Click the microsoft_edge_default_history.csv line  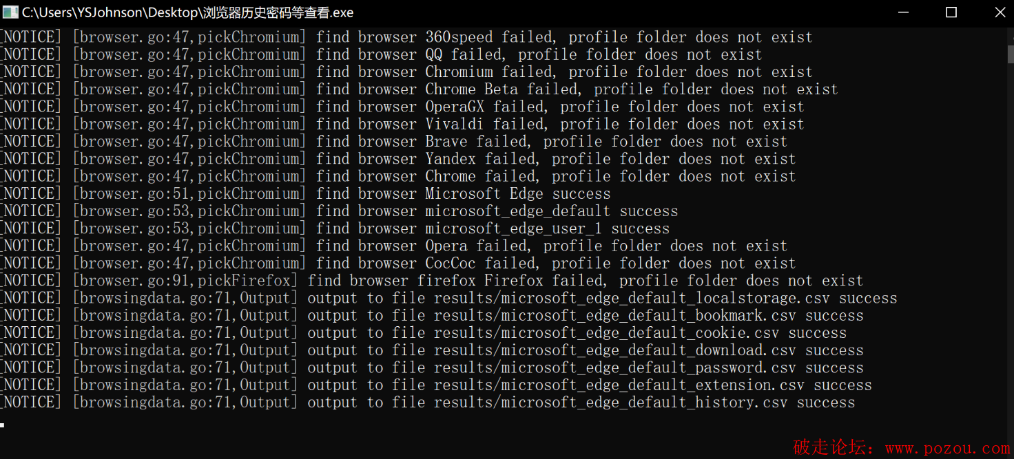[428, 403]
